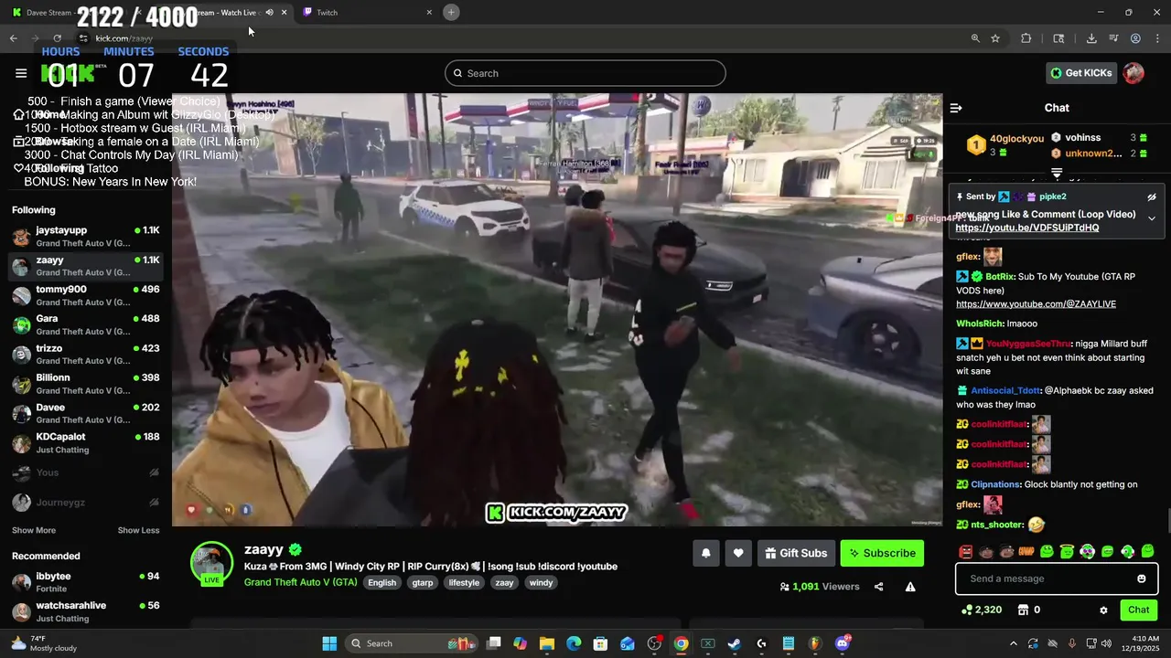
Task: Go back in browser history
Action: pos(14,38)
